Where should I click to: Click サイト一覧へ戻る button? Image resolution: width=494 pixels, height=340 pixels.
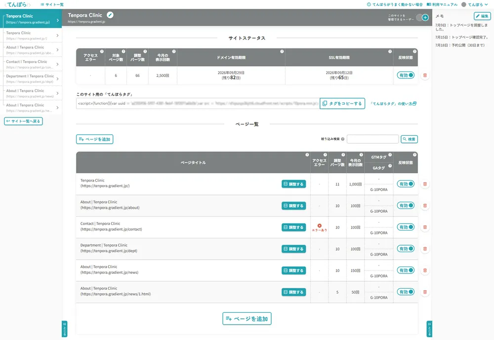tap(23, 121)
